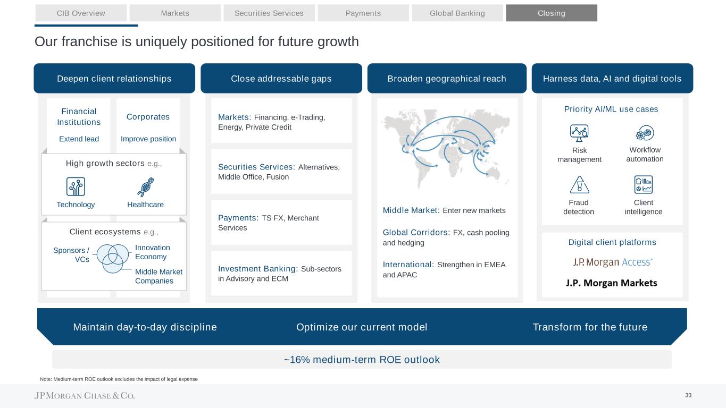
Task: Click the Technology circuit icon
Action: [x=76, y=187]
